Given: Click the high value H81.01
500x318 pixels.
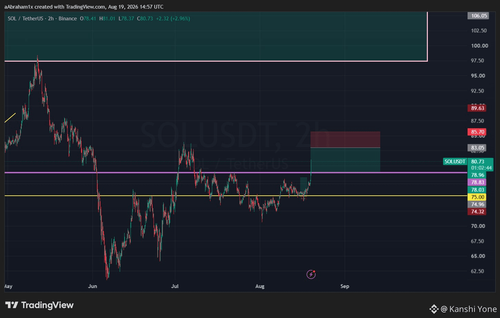Looking at the screenshot, I should pos(107,19).
